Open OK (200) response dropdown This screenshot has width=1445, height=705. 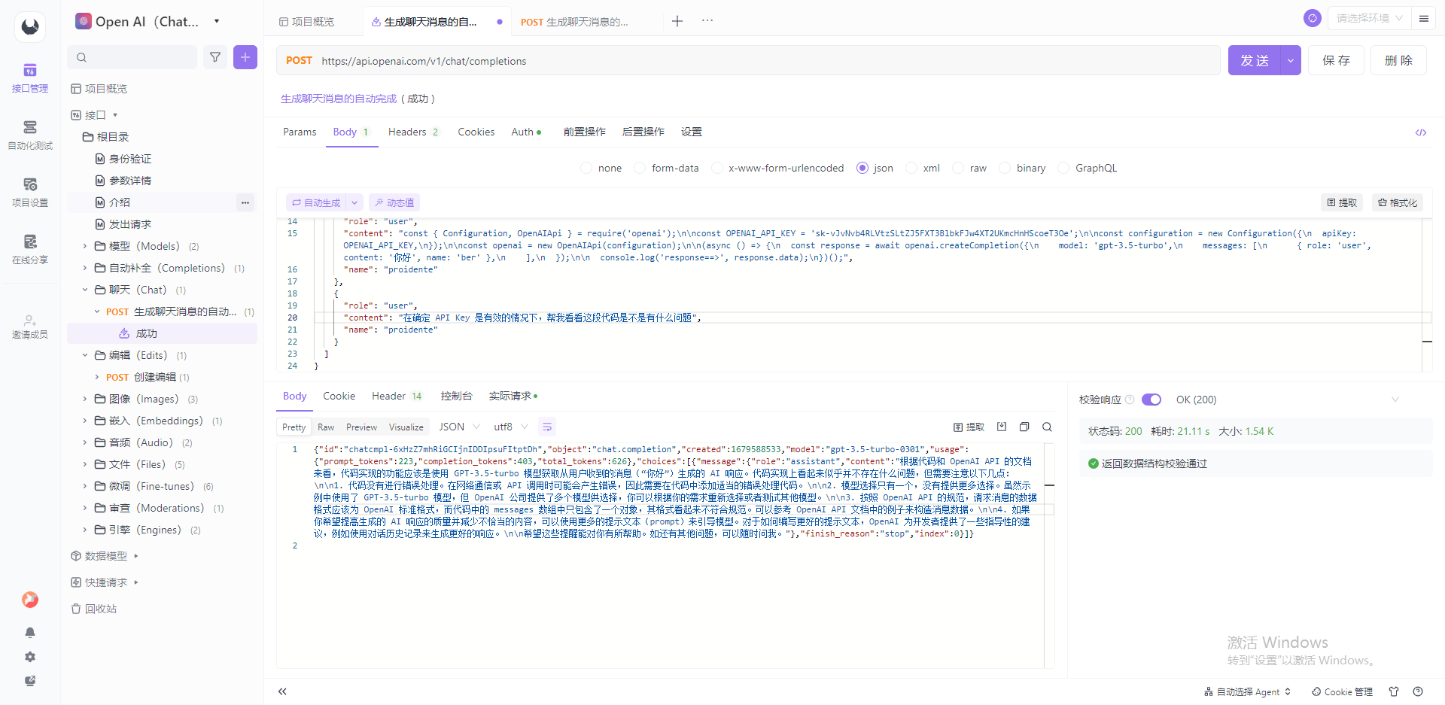(1287, 400)
